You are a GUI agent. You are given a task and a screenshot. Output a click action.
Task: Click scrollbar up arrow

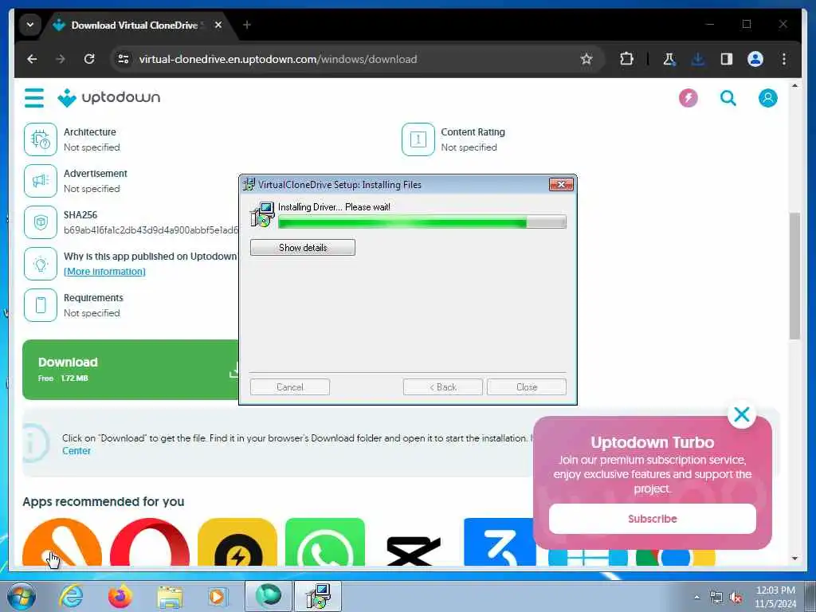point(794,85)
